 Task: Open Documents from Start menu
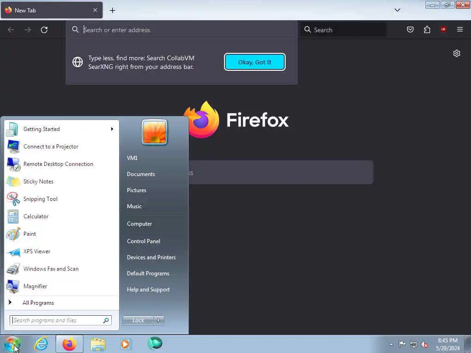point(141,174)
